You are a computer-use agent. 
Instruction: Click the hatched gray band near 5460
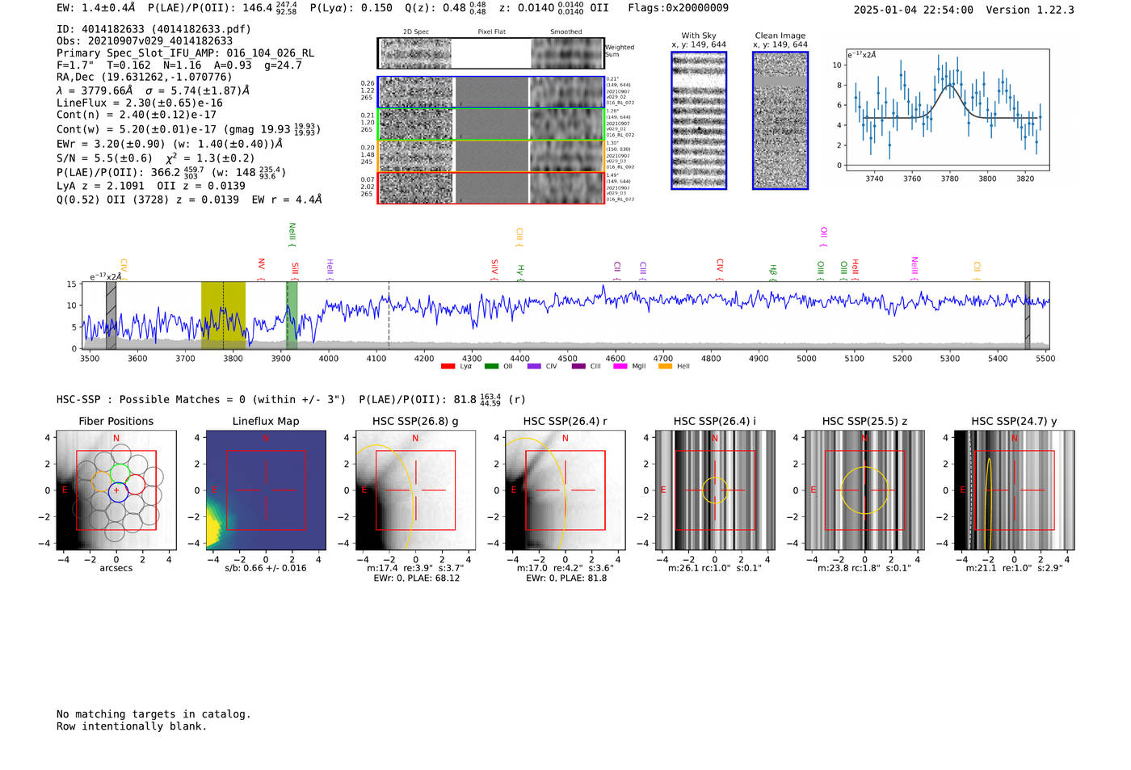tap(1028, 315)
